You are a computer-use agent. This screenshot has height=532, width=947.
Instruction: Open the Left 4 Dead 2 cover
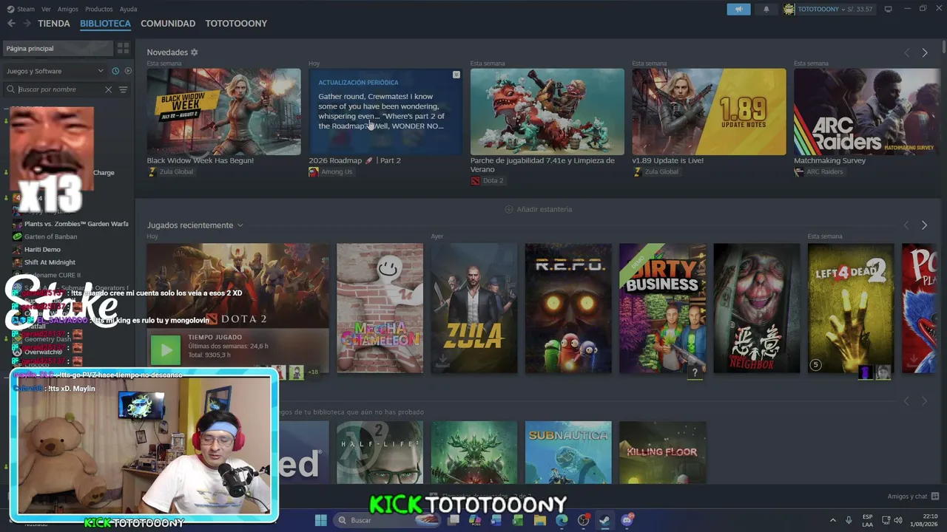tap(851, 308)
